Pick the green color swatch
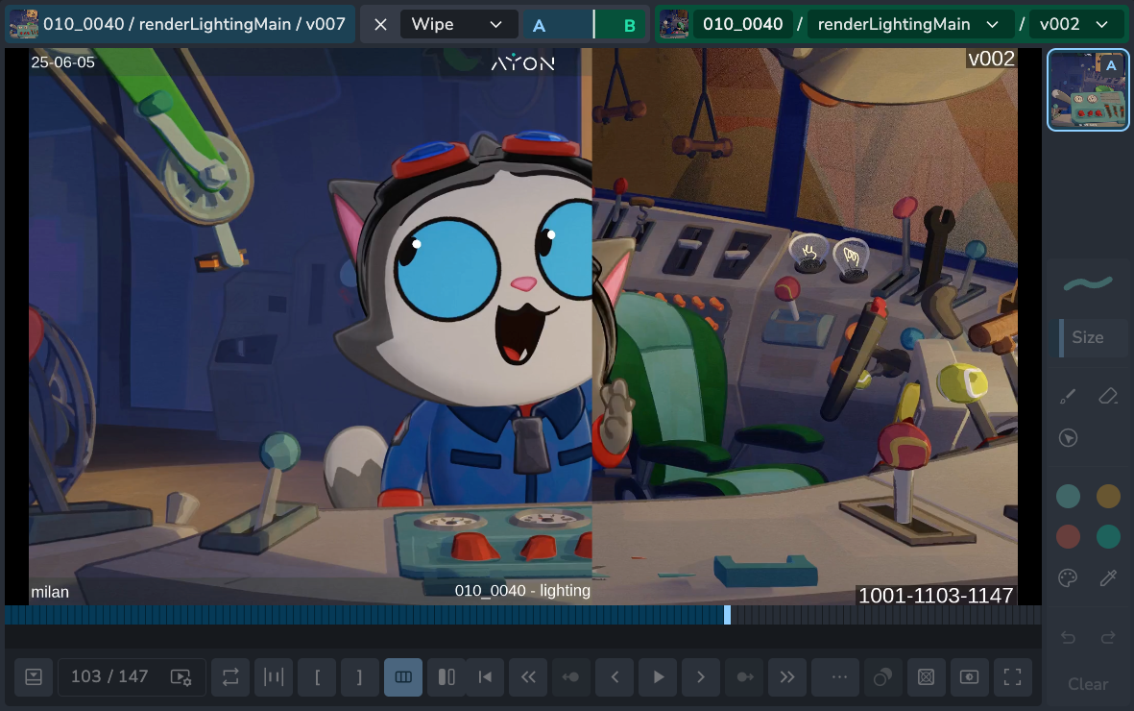The width and height of the screenshot is (1134, 711). tap(1108, 536)
